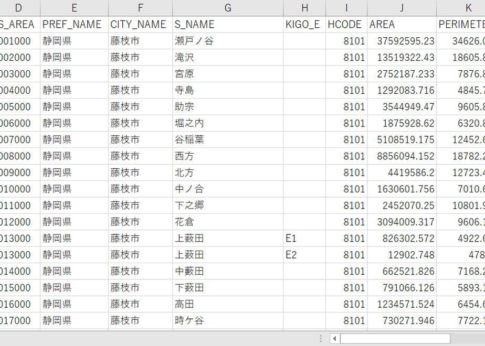Select column K header
Viewport: 485px width, 346px height.
coord(461,8)
